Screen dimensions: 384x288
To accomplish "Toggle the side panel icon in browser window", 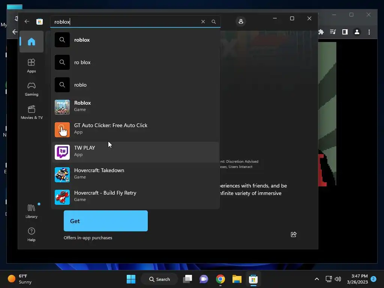I will tap(345, 32).
